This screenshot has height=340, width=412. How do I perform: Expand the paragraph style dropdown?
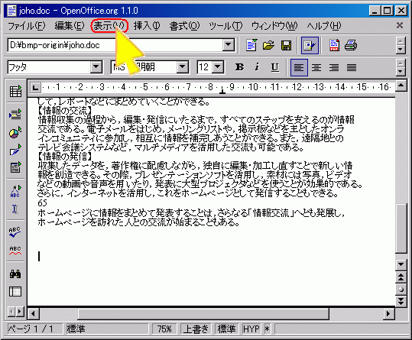click(96, 67)
